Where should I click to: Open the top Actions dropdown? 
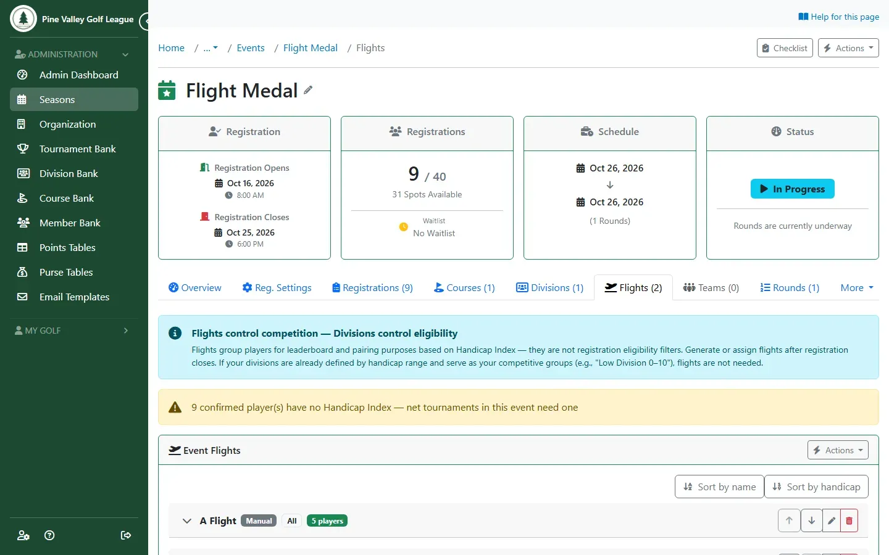tap(848, 48)
